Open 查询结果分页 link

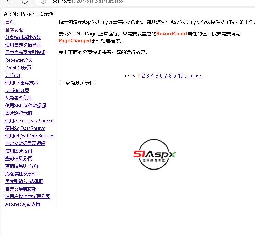point(19,159)
